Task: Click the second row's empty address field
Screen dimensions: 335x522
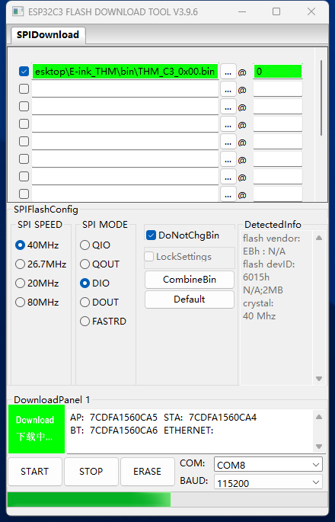Action: coord(278,89)
